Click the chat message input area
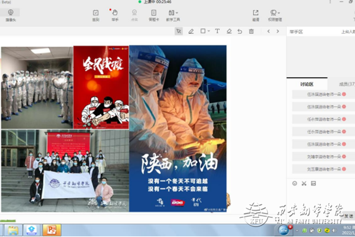 pos(321,200)
